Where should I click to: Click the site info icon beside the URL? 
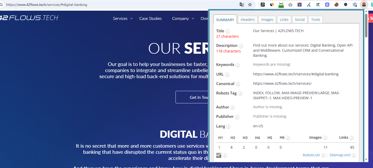[1, 5]
